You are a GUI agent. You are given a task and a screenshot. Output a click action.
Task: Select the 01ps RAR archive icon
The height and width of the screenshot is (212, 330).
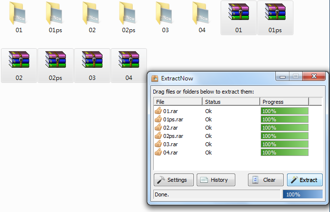(275, 12)
